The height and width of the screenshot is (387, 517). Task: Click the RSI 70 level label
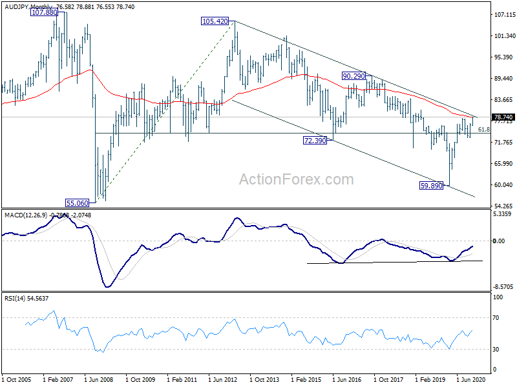click(496, 318)
